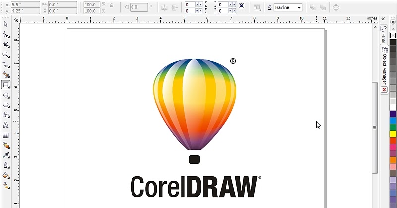Open the Hairline outline width dropdown
Viewport: 397px width, 208px height.
pos(299,7)
